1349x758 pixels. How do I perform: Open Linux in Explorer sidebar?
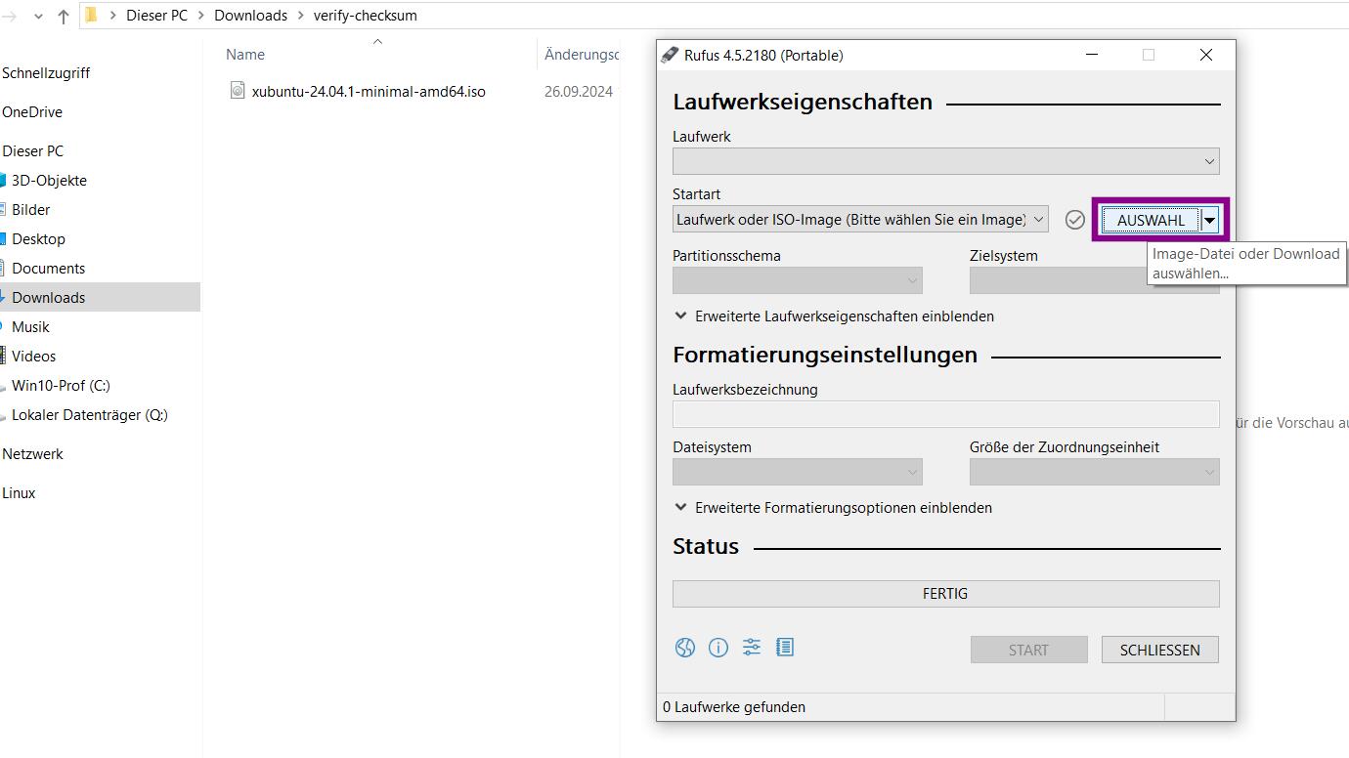(x=19, y=493)
